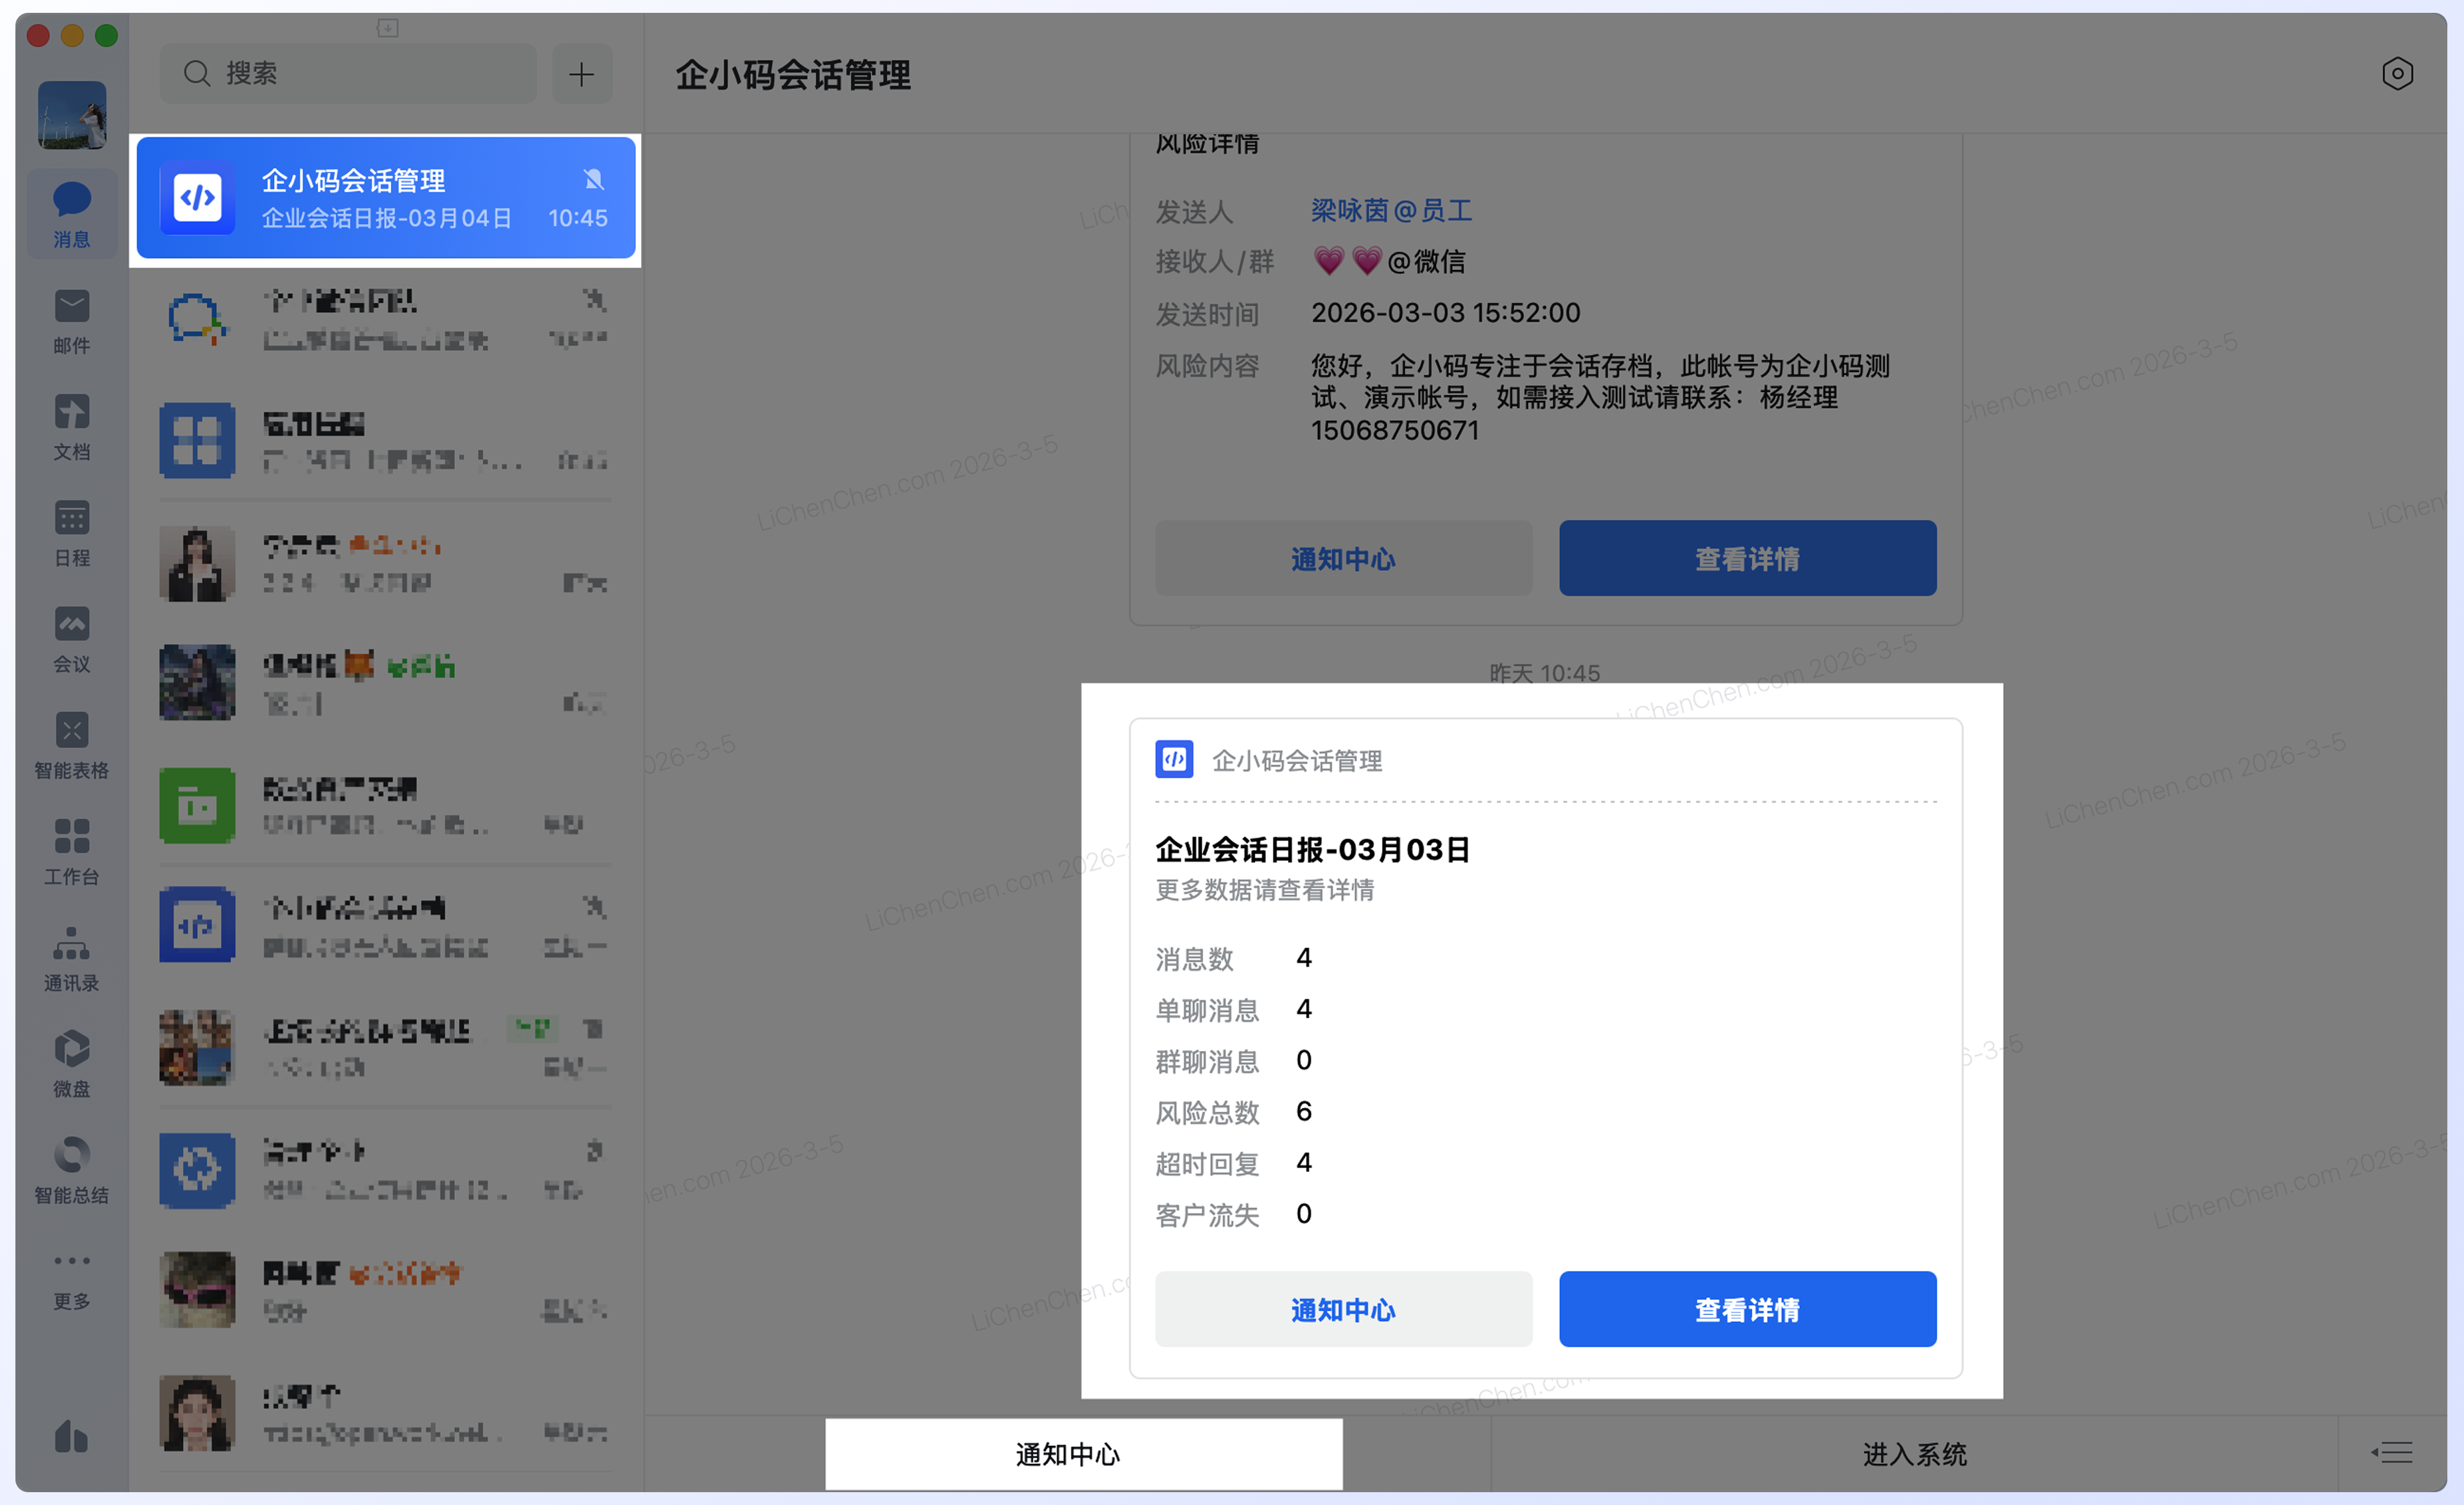Open the 消息 messages sidebar icon
Viewport: 2464px width, 1505px height.
[x=71, y=213]
